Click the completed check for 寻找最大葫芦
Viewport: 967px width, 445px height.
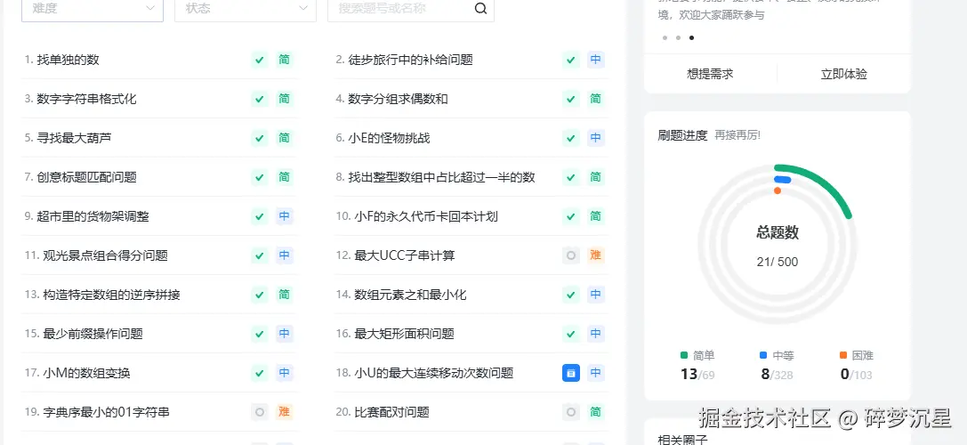(260, 138)
